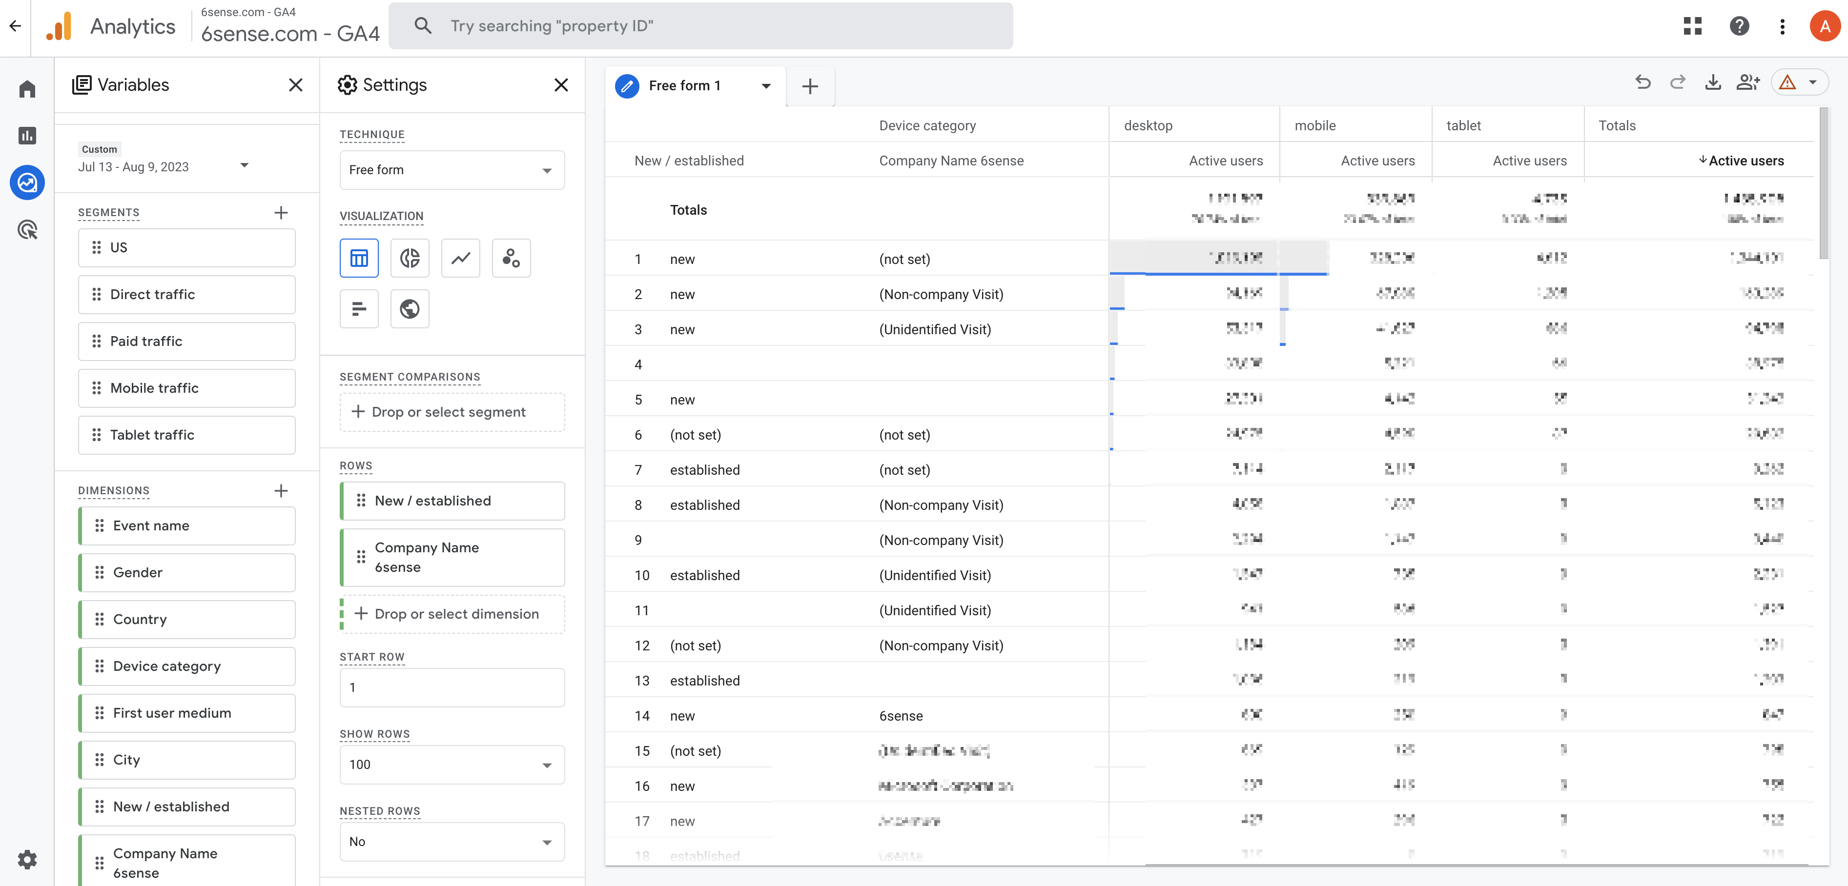Open the Show Rows dropdown

point(452,764)
